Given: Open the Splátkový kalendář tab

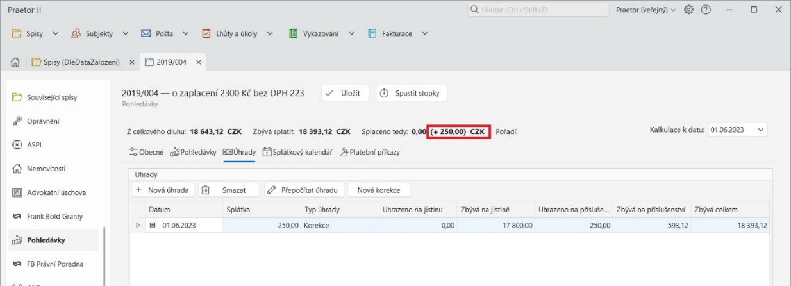Looking at the screenshot, I should (x=297, y=152).
